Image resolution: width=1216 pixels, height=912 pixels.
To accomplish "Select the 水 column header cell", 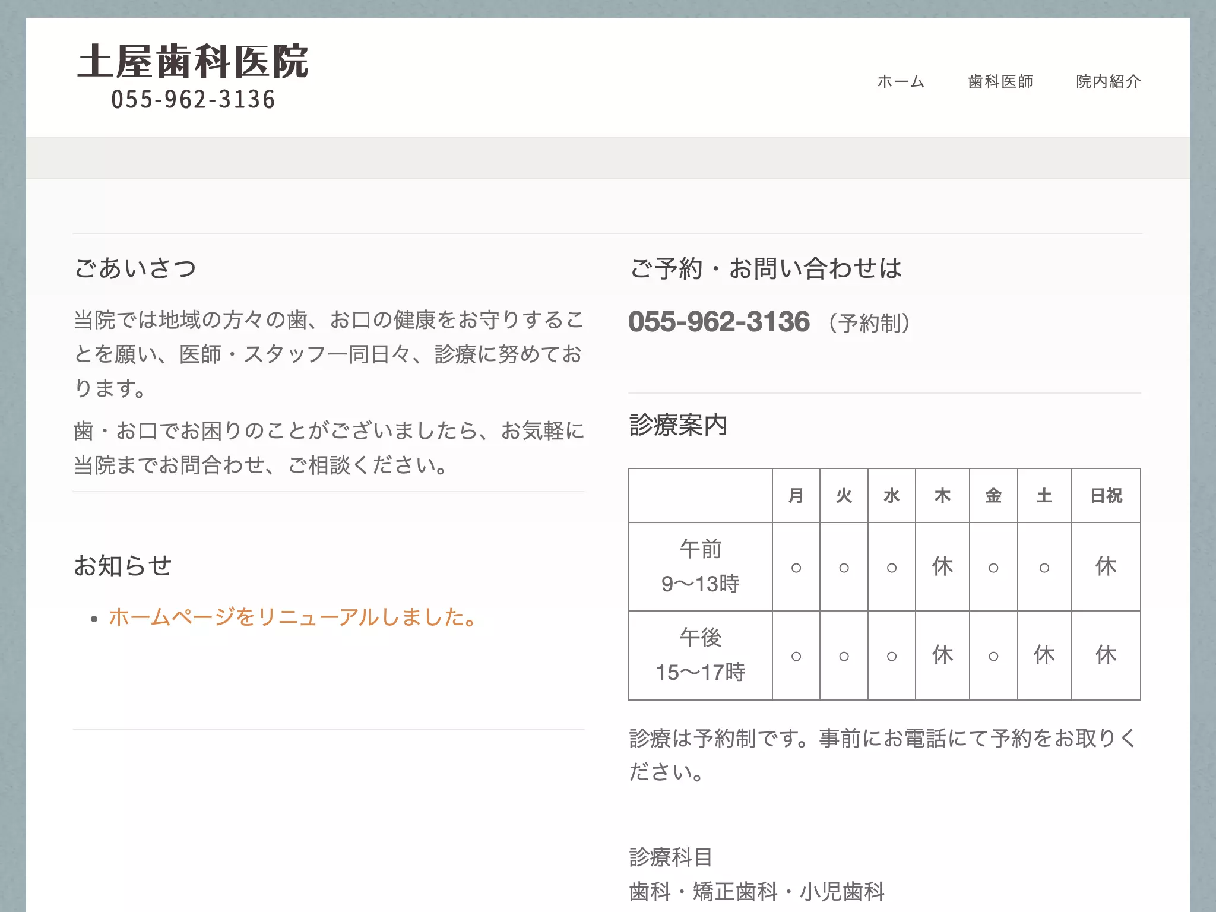I will coord(892,496).
